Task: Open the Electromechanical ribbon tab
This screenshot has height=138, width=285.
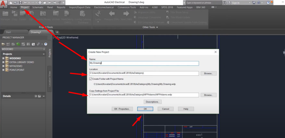Action: pos(104,7)
